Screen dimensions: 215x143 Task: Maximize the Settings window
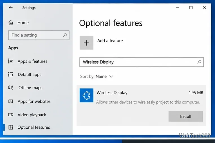click(x=191, y=8)
